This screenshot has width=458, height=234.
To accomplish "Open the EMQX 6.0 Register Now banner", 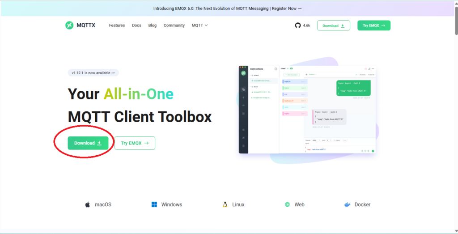I will point(228,8).
